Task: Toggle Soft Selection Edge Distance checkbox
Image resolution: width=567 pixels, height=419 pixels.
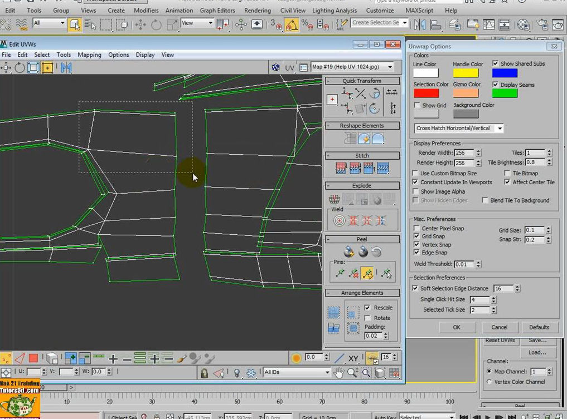Action: 415,288
